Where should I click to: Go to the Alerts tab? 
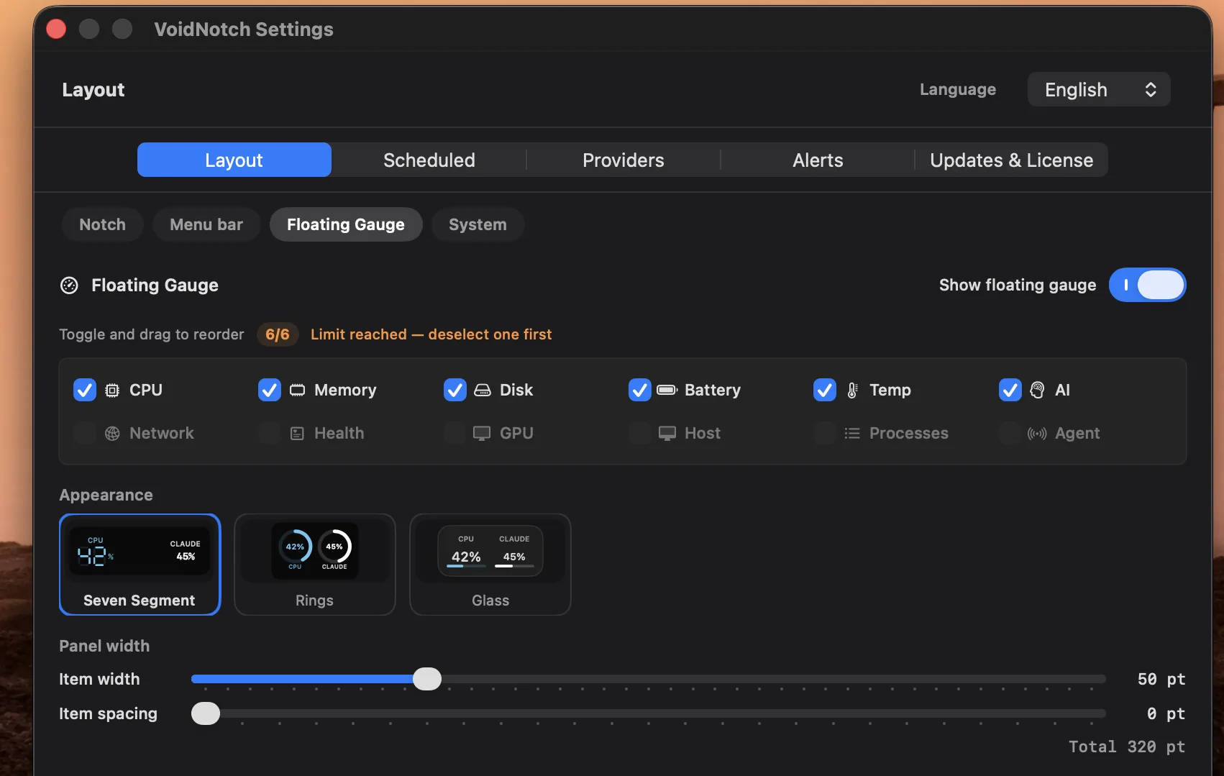click(x=818, y=160)
